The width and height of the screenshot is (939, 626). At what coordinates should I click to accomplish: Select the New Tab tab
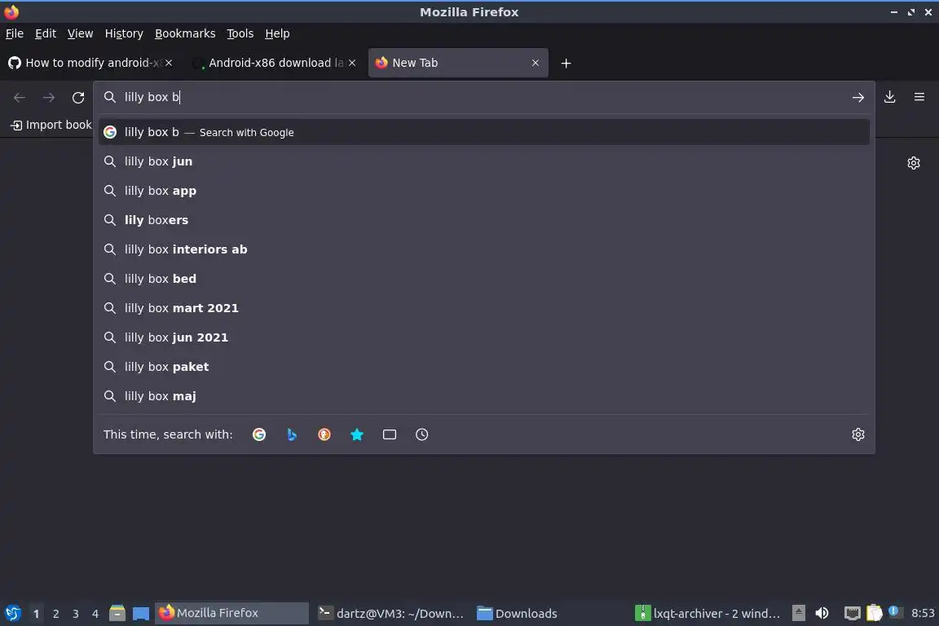(458, 63)
